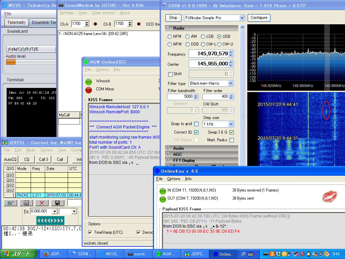Click the red COM Mirror status light
The height and width of the screenshot is (259, 345).
(x=89, y=90)
